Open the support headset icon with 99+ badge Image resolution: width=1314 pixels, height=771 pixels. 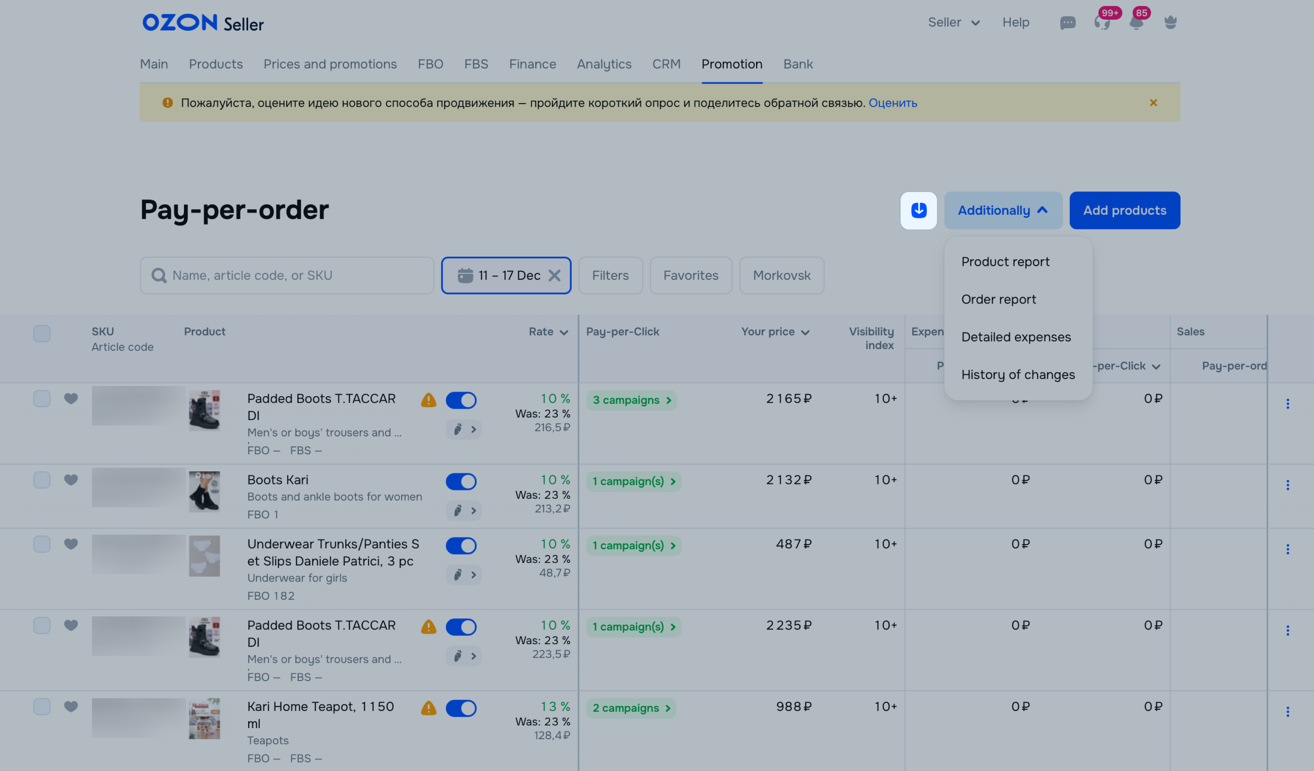tap(1101, 22)
